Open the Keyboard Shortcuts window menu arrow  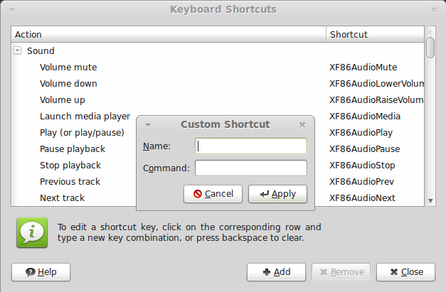(12, 10)
